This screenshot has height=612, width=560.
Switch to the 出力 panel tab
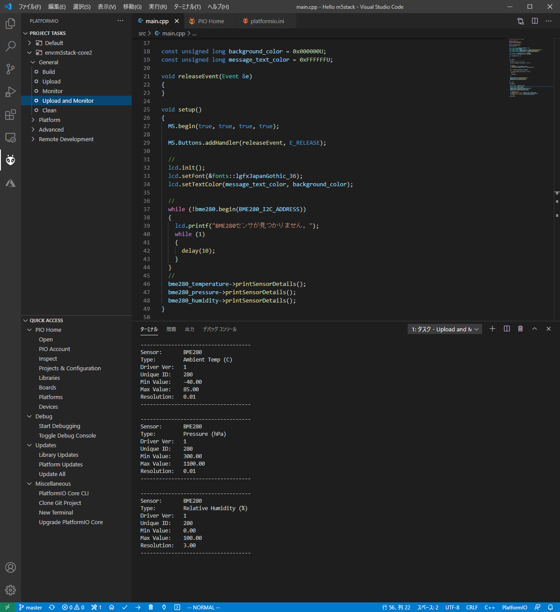coord(189,329)
